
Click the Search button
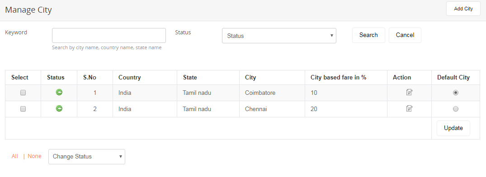click(368, 35)
